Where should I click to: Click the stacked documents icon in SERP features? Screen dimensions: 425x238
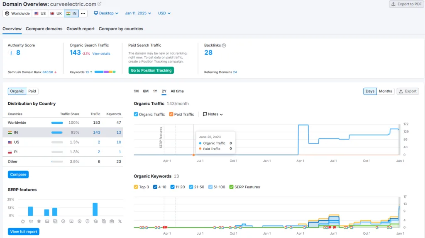tap(104, 221)
